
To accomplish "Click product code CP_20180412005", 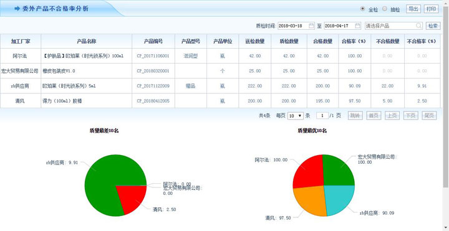I will (x=153, y=101).
